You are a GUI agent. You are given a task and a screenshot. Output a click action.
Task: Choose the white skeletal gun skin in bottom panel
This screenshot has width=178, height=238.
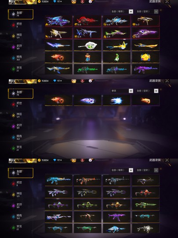(145, 229)
